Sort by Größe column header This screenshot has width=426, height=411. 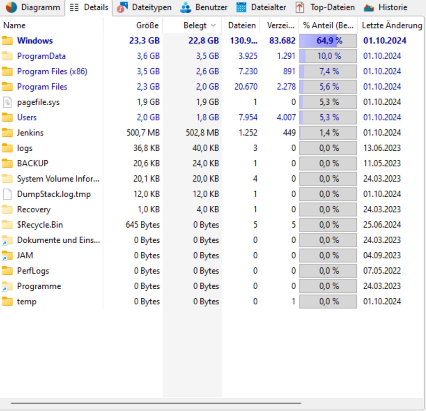133,25
